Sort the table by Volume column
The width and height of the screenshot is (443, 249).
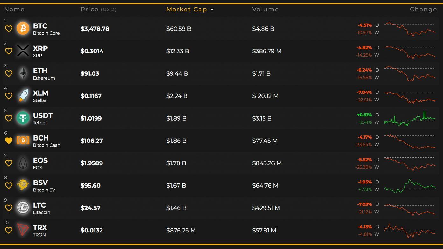tap(265, 10)
